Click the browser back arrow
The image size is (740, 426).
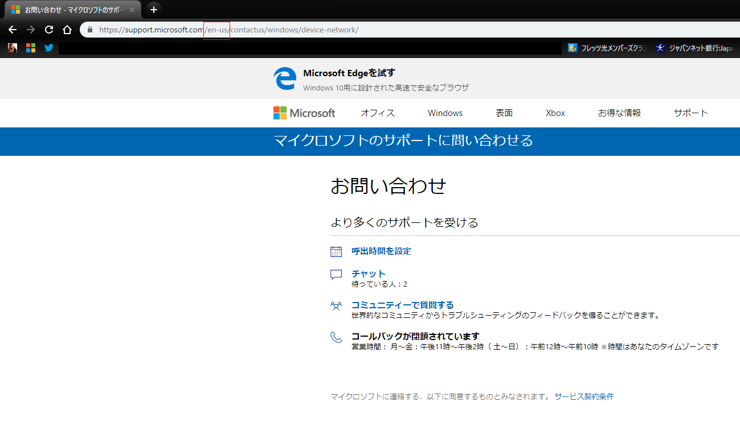(13, 30)
